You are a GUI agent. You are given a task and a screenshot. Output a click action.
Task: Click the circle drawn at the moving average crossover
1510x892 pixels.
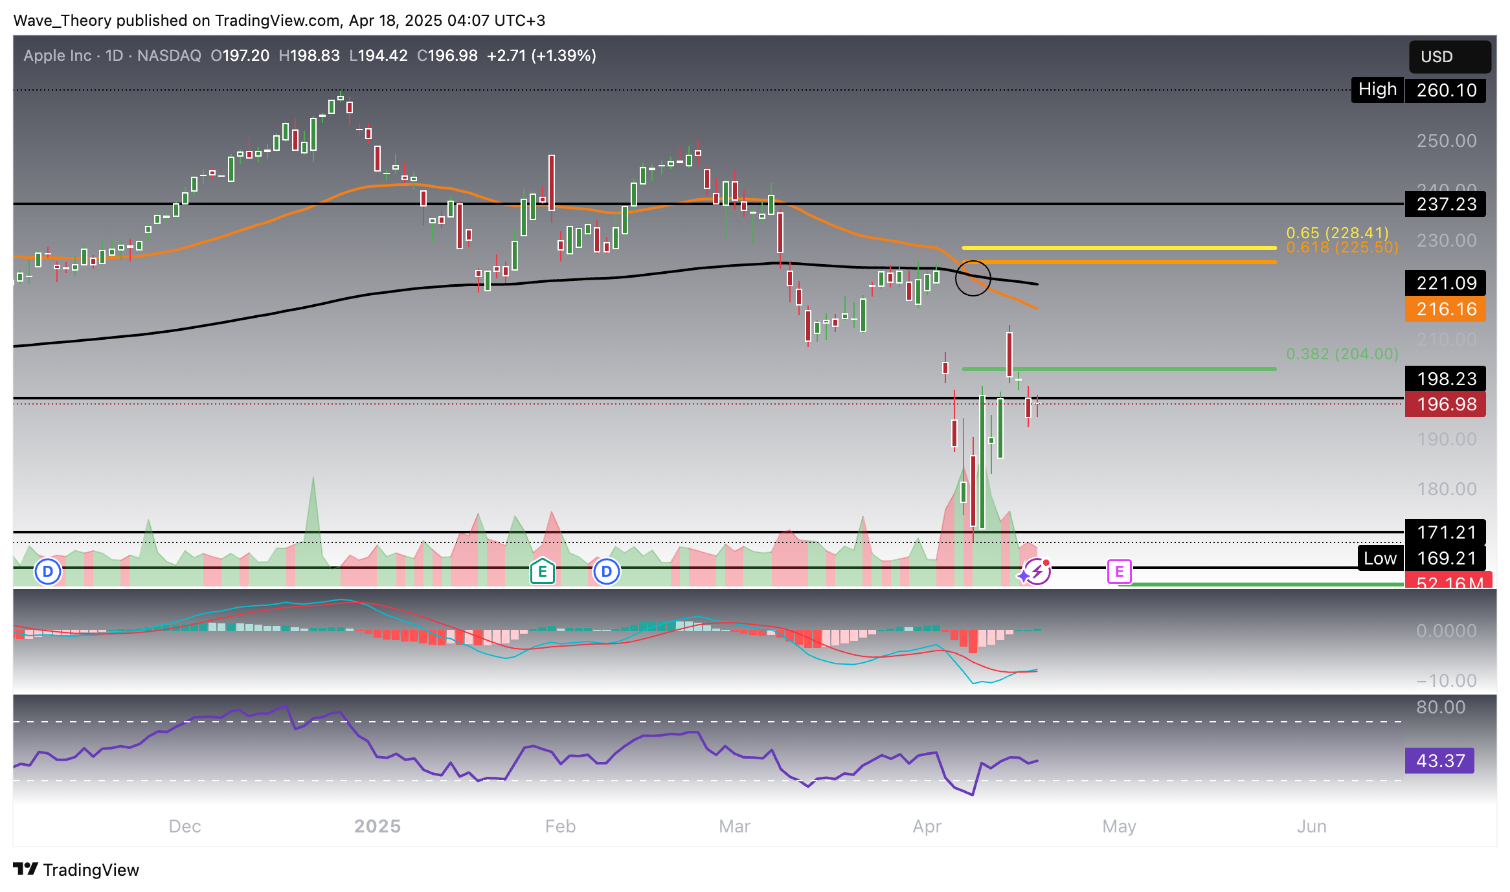pyautogui.click(x=973, y=278)
